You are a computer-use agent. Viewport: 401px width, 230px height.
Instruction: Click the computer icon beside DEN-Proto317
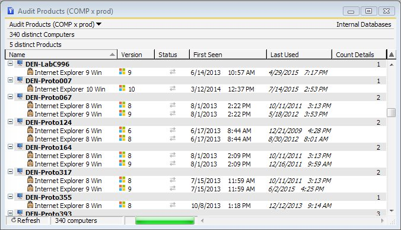[20, 172]
